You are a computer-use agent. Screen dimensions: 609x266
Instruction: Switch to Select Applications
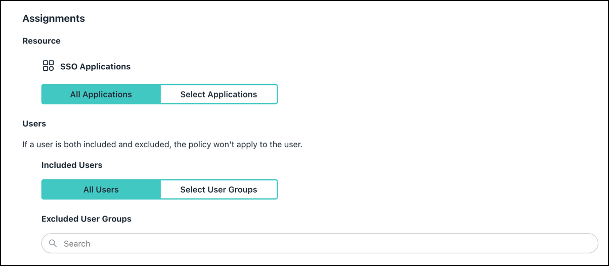click(x=219, y=95)
